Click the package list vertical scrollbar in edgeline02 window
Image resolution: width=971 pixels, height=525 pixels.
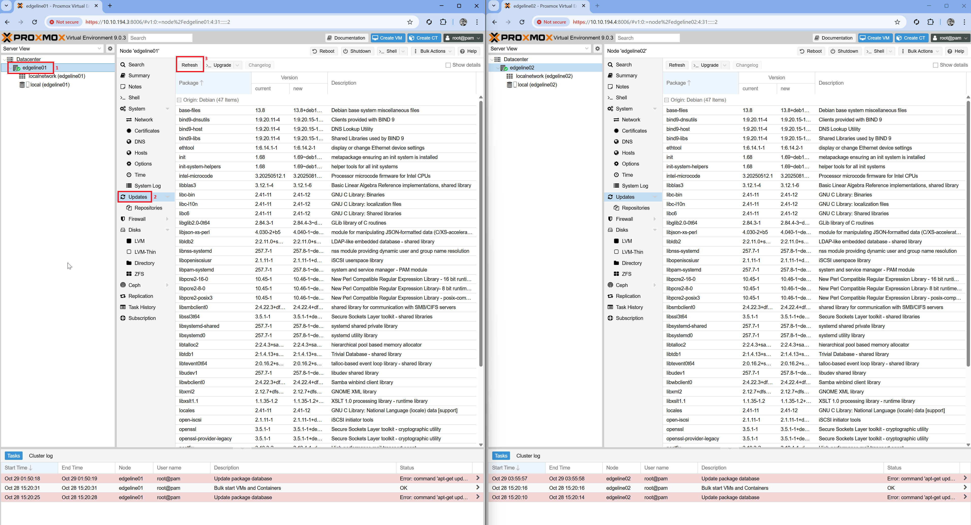(x=968, y=233)
